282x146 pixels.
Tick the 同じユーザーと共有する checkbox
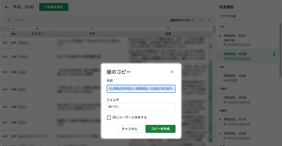coord(109,117)
